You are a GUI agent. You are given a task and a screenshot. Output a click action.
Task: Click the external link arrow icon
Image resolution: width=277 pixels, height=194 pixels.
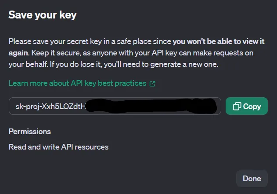tap(152, 84)
